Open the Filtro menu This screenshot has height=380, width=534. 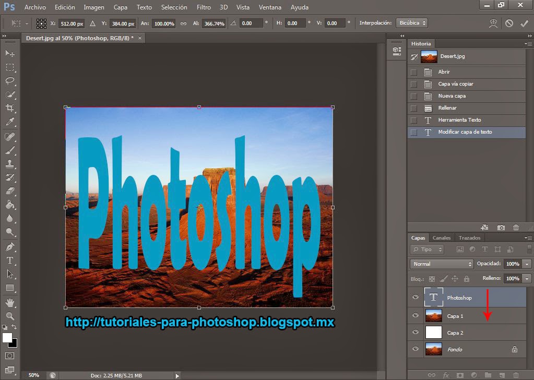tap(204, 7)
